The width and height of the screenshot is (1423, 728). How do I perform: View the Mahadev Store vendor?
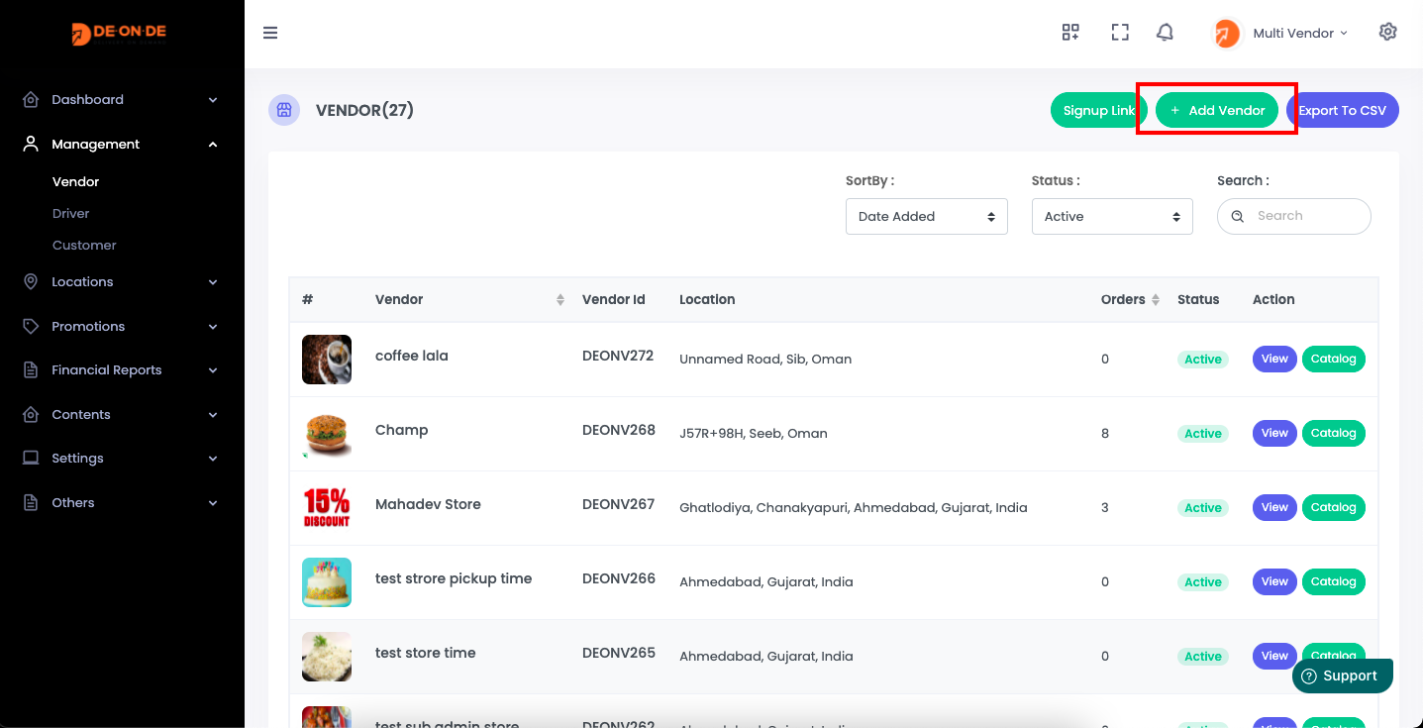point(1274,507)
